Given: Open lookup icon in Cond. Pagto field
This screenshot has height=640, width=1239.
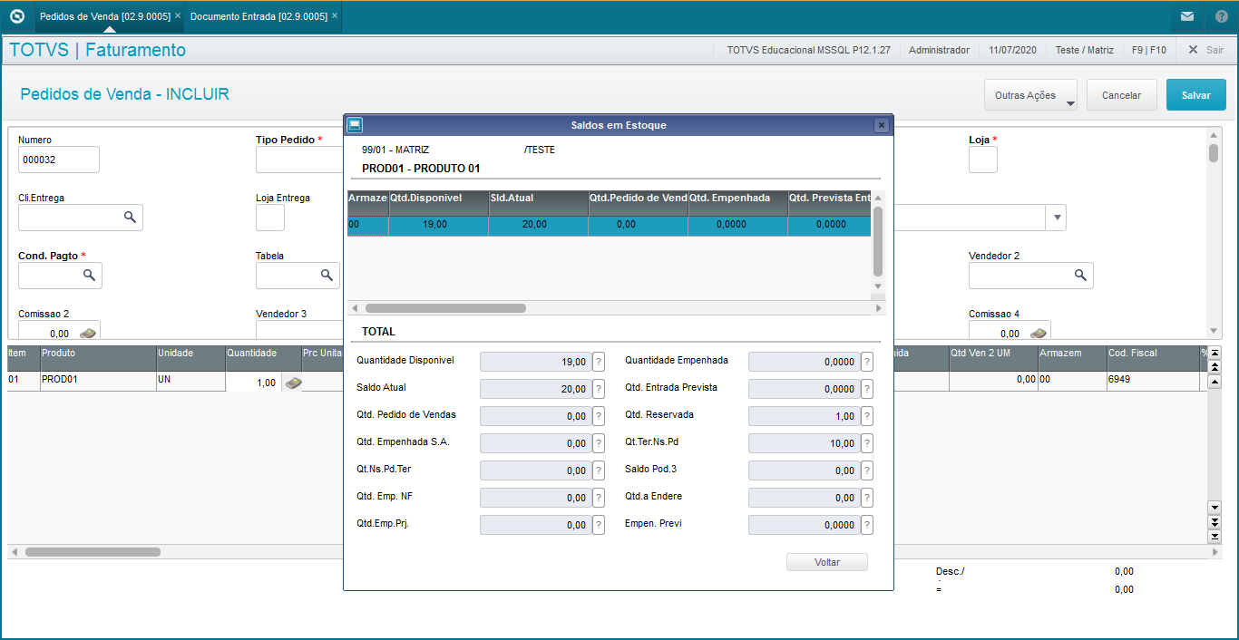Looking at the screenshot, I should click(89, 276).
